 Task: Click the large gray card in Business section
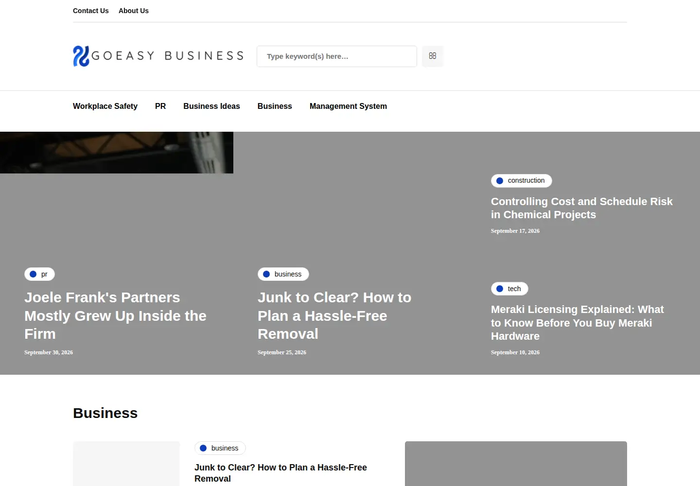click(x=516, y=464)
